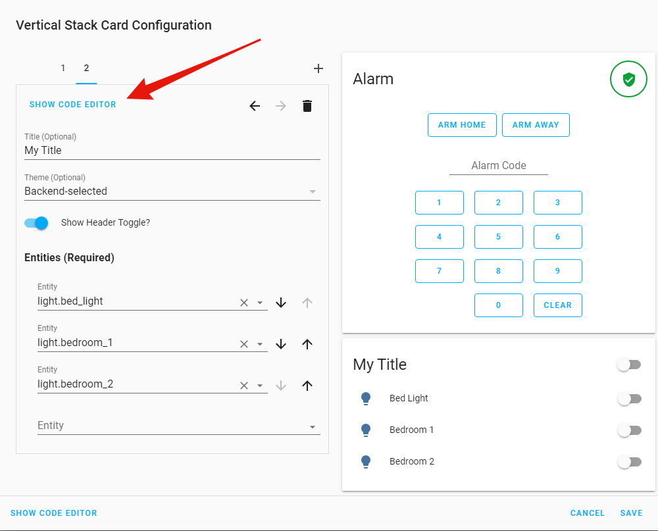Expand light.bedroom_2 entity dropdown
Viewport: 658px width, 531px height.
point(260,386)
